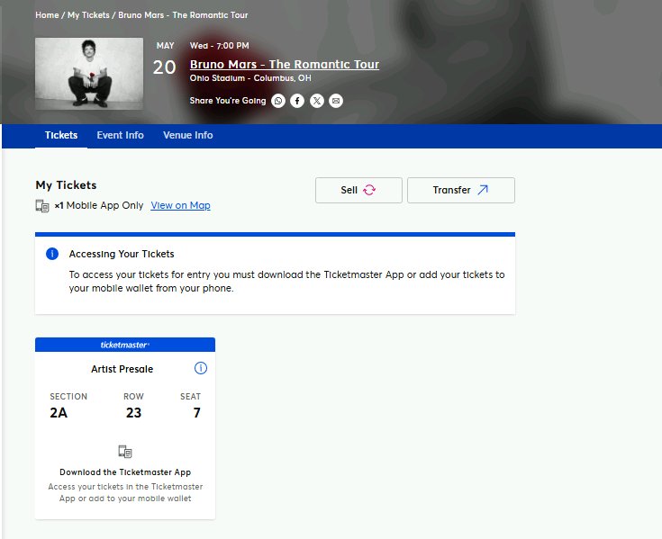
Task: Switch to the Event Info tab
Action: click(x=121, y=135)
